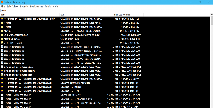The width and height of the screenshot is (213, 108).
Task: Open the Edit menu
Action: tap(9, 7)
